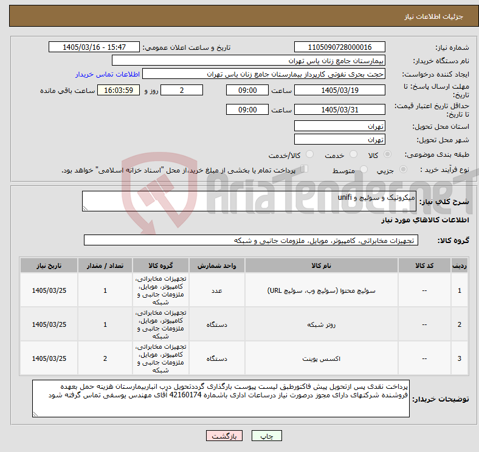Click the quantity cell 2 in اکسس پوینت row
Viewport: 479px width, 452px height.
[x=105, y=358]
